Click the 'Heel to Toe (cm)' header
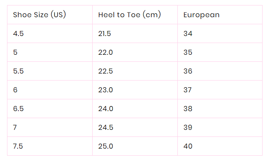The height and width of the screenshot is (158, 270). [129, 15]
